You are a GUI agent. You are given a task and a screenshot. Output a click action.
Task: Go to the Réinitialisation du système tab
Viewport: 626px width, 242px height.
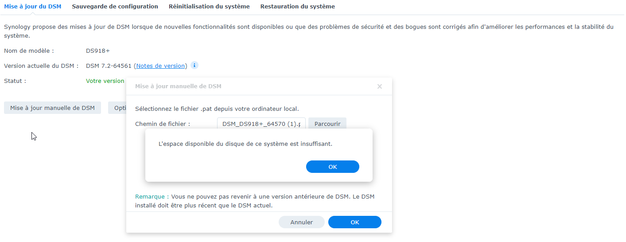click(x=209, y=7)
